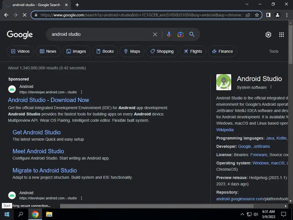Click the first ad's developer.android.com URL
Viewport: 293px width, 220px height.
click(48, 92)
